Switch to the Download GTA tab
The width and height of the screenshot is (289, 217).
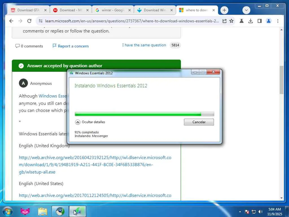pyautogui.click(x=29, y=10)
